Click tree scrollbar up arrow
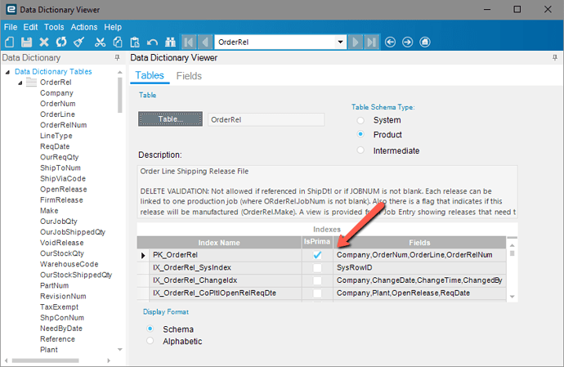This screenshot has width=564, height=367. click(x=120, y=72)
